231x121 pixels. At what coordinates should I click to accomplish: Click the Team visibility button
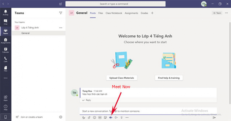[x=217, y=13]
